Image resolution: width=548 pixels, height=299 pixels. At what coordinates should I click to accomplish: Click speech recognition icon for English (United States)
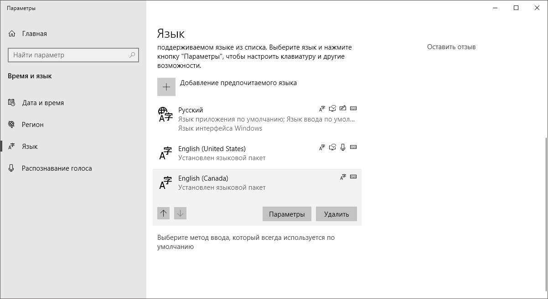click(343, 147)
